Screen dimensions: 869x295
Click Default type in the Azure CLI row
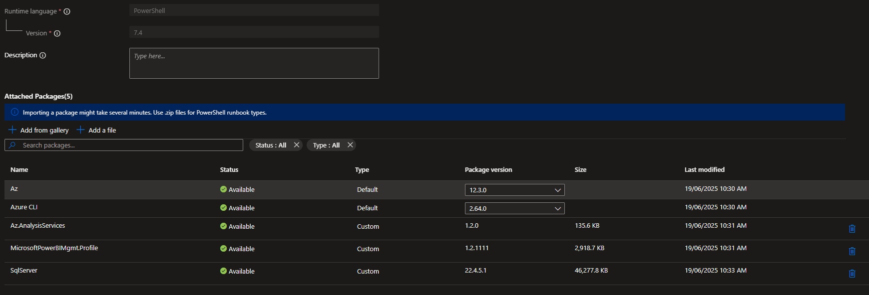(368, 208)
